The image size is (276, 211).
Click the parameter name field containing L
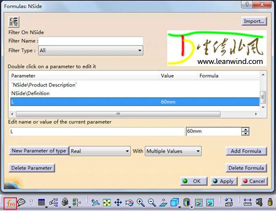pos(97,132)
